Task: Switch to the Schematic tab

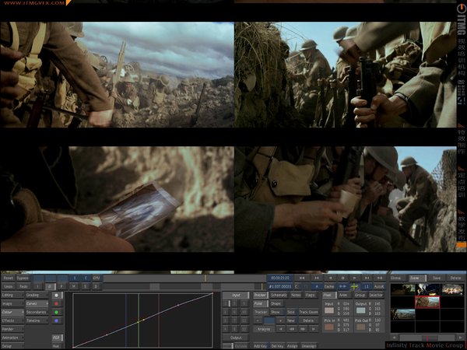Action: 279,296
